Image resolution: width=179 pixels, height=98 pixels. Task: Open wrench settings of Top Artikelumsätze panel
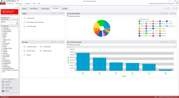(x=167, y=13)
